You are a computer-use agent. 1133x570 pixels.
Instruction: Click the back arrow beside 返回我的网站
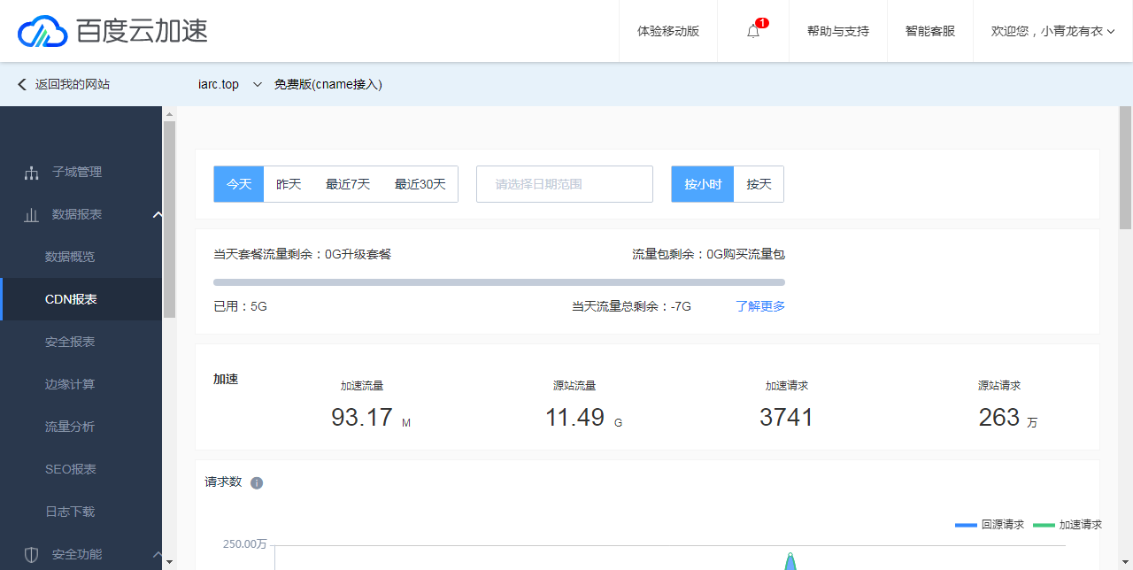point(22,84)
